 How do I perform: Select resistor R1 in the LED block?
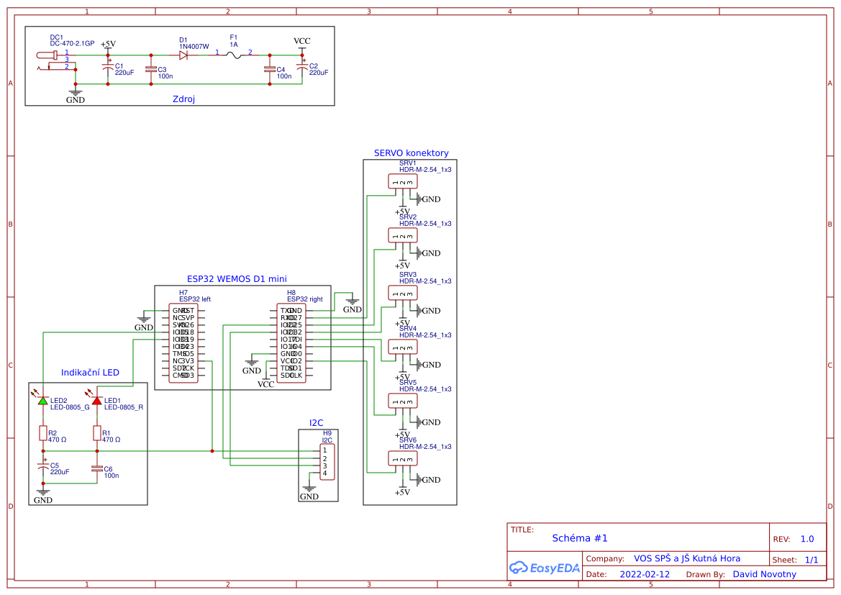96,432
